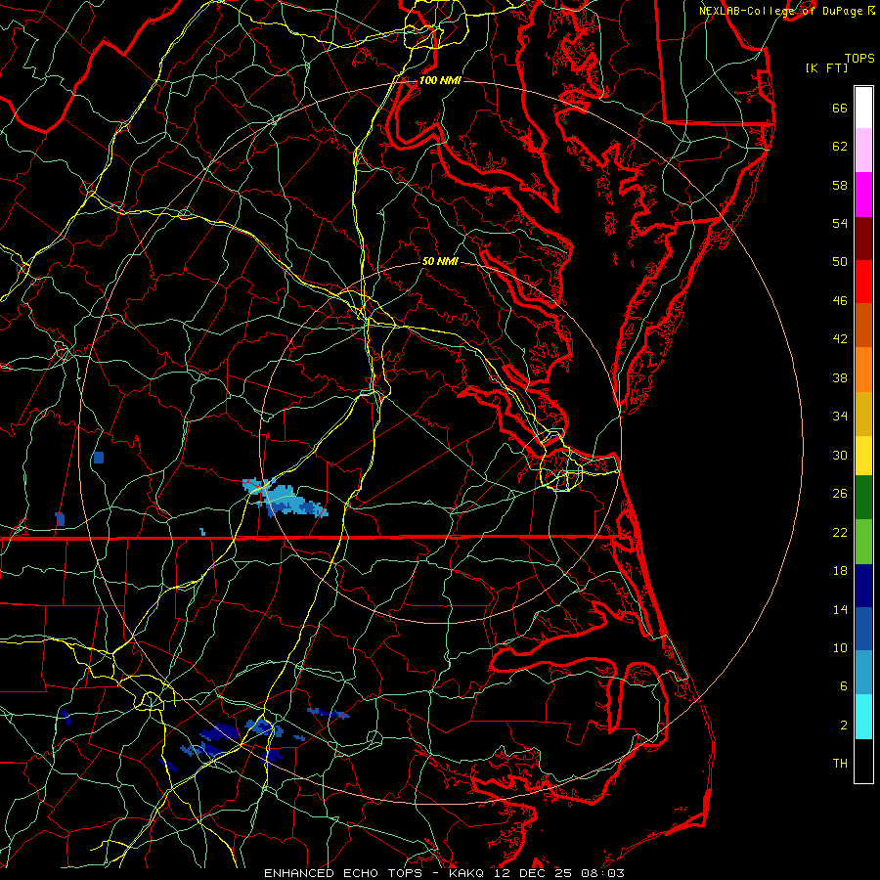This screenshot has width=880, height=880.
Task: Click the '12 DEC 25' date stamp
Action: pos(535,873)
